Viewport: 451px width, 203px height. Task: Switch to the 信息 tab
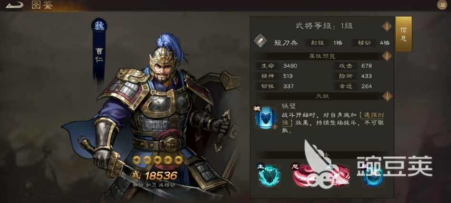(x=403, y=34)
